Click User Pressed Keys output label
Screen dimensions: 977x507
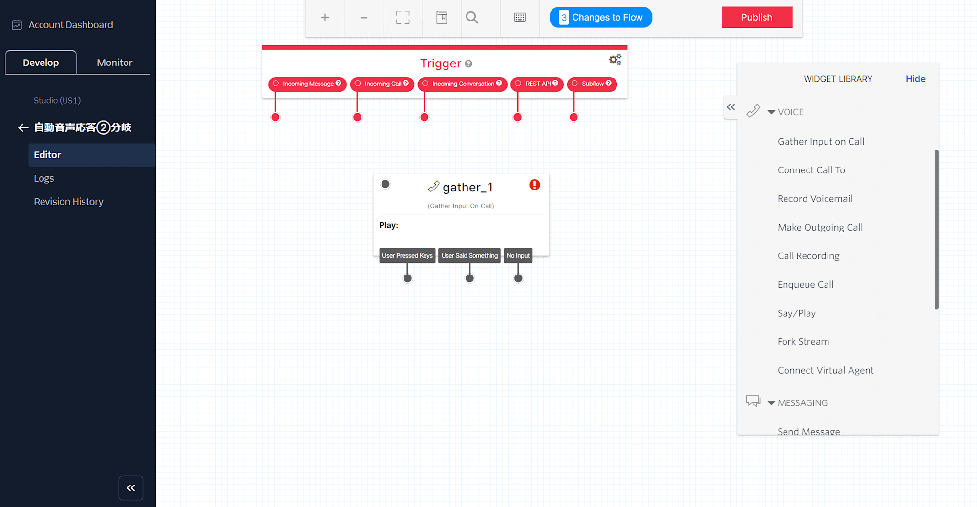tap(407, 255)
